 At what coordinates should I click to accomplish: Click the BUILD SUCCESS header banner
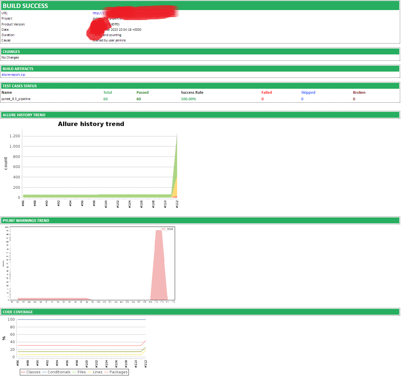click(200, 6)
